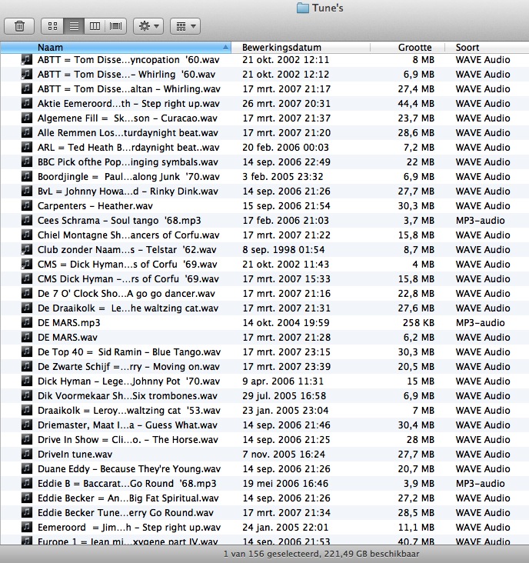Screen dimensions: 529x563
Task: Switch to column view mode
Action: pos(95,26)
